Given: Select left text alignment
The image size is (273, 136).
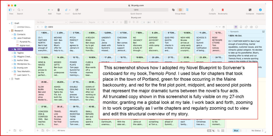Looking at the screenshot, I should pyautogui.click(x=126, y=22).
